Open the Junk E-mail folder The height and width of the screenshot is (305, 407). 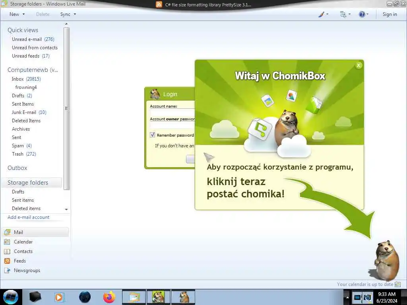point(29,112)
